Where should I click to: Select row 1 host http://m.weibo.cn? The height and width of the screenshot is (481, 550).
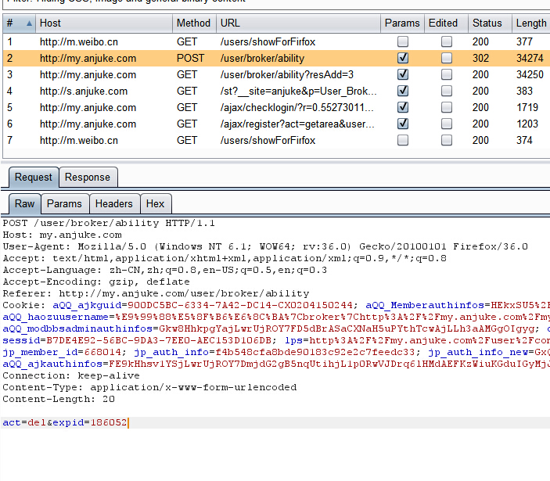(79, 41)
